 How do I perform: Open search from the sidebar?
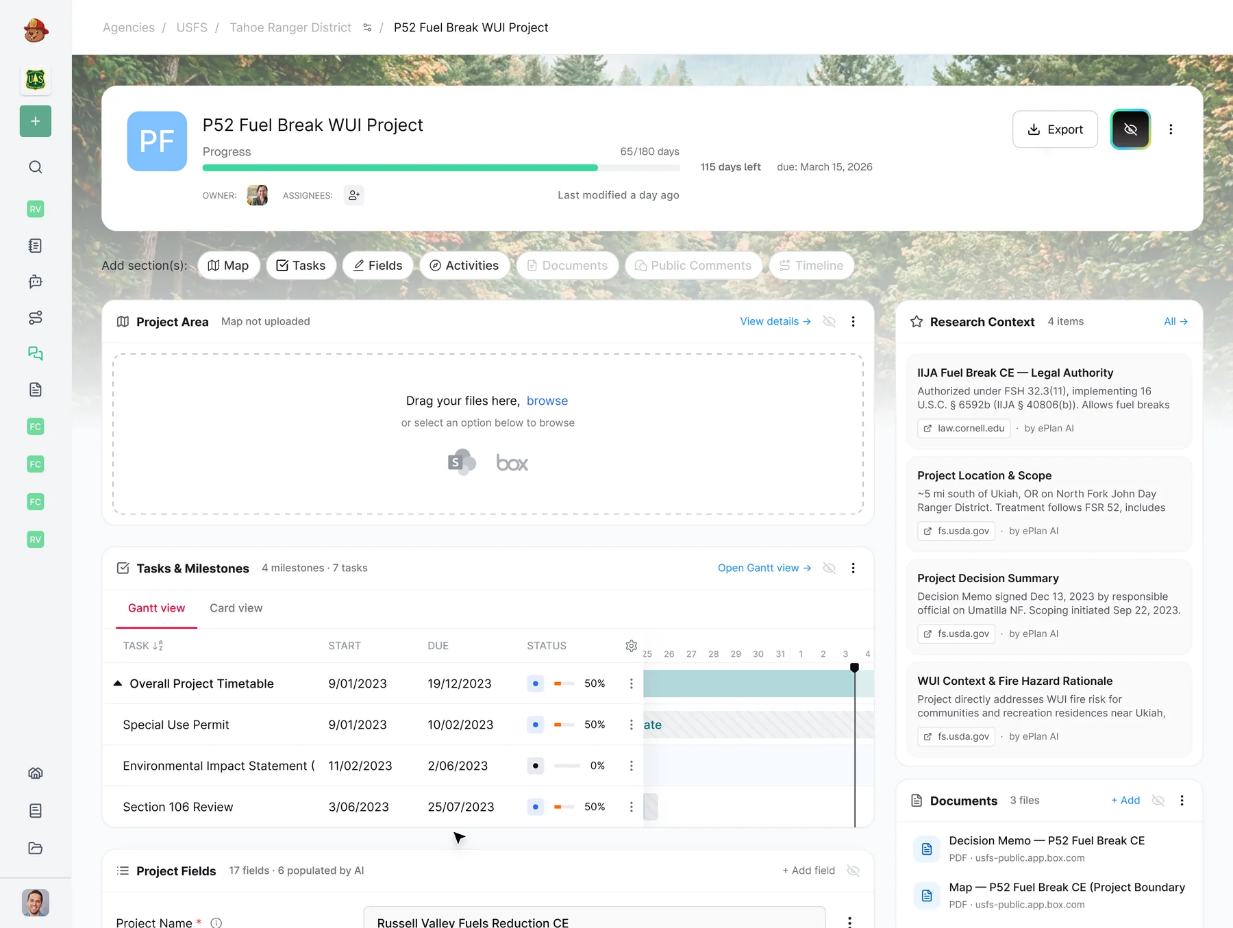pyautogui.click(x=36, y=167)
